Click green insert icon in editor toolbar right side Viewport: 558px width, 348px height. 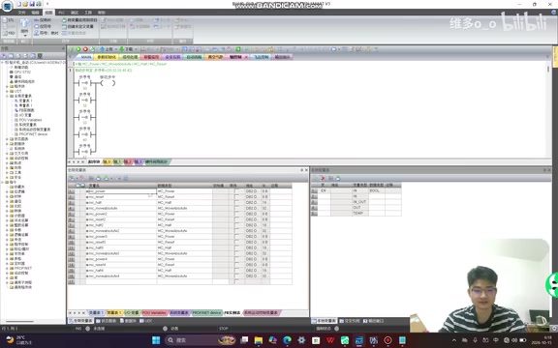pos(238,49)
